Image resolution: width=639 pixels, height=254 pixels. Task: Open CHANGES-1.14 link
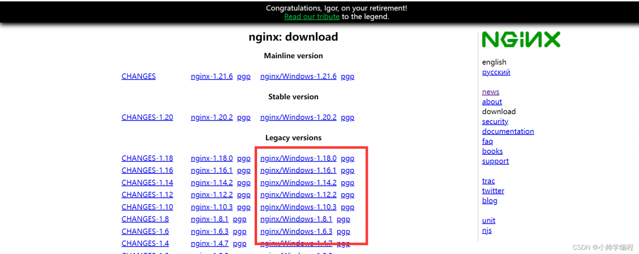coord(147,183)
